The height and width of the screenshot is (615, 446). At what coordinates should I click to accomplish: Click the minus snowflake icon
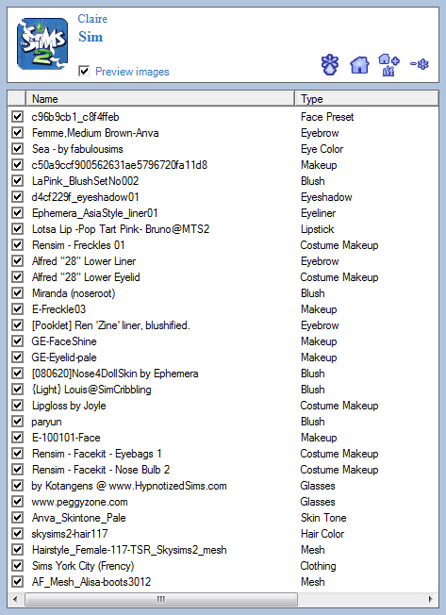pos(420,64)
